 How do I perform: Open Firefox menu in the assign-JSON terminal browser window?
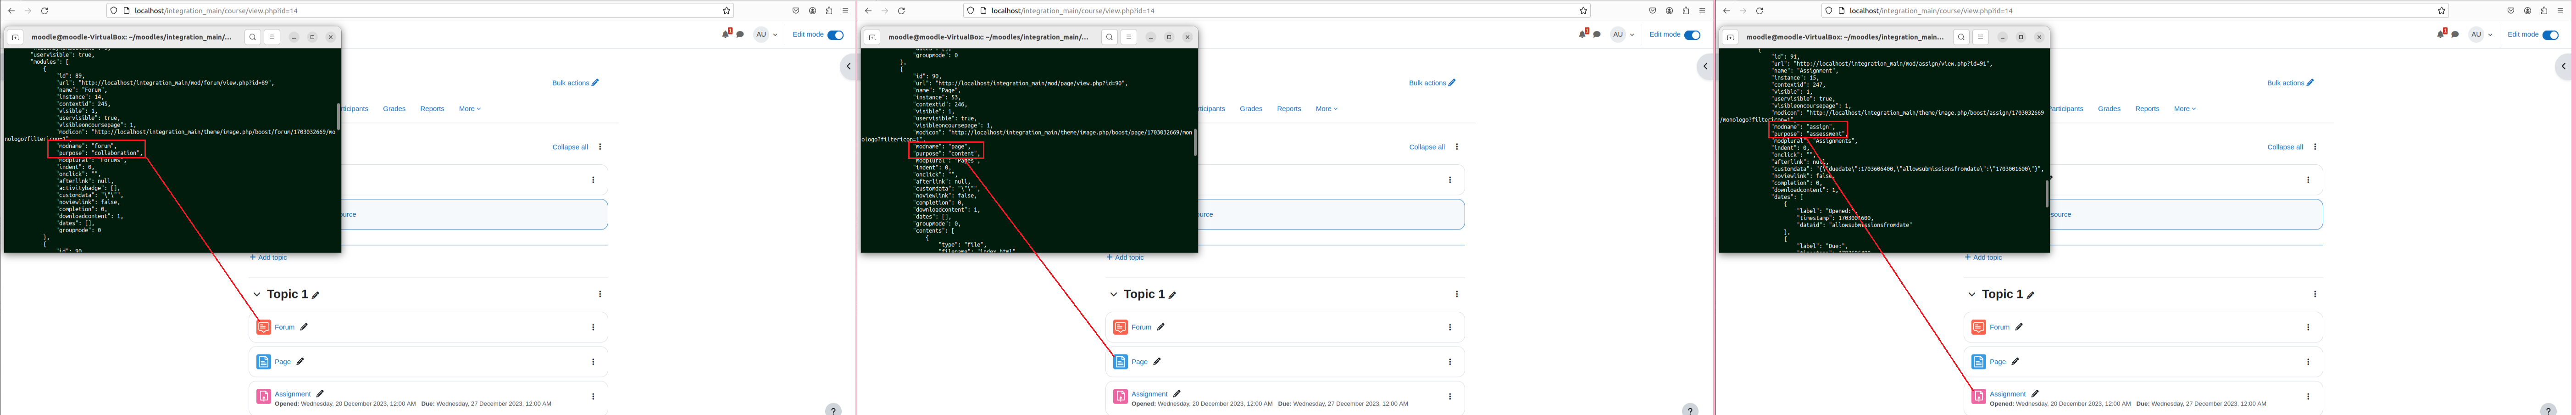pyautogui.click(x=2560, y=11)
